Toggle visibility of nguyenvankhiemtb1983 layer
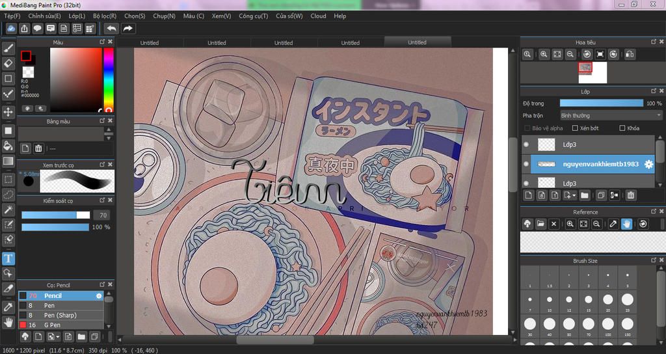 (526, 164)
